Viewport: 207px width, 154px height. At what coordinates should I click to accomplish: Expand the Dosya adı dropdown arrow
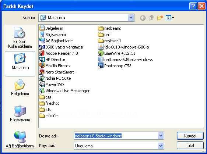(x=161, y=136)
